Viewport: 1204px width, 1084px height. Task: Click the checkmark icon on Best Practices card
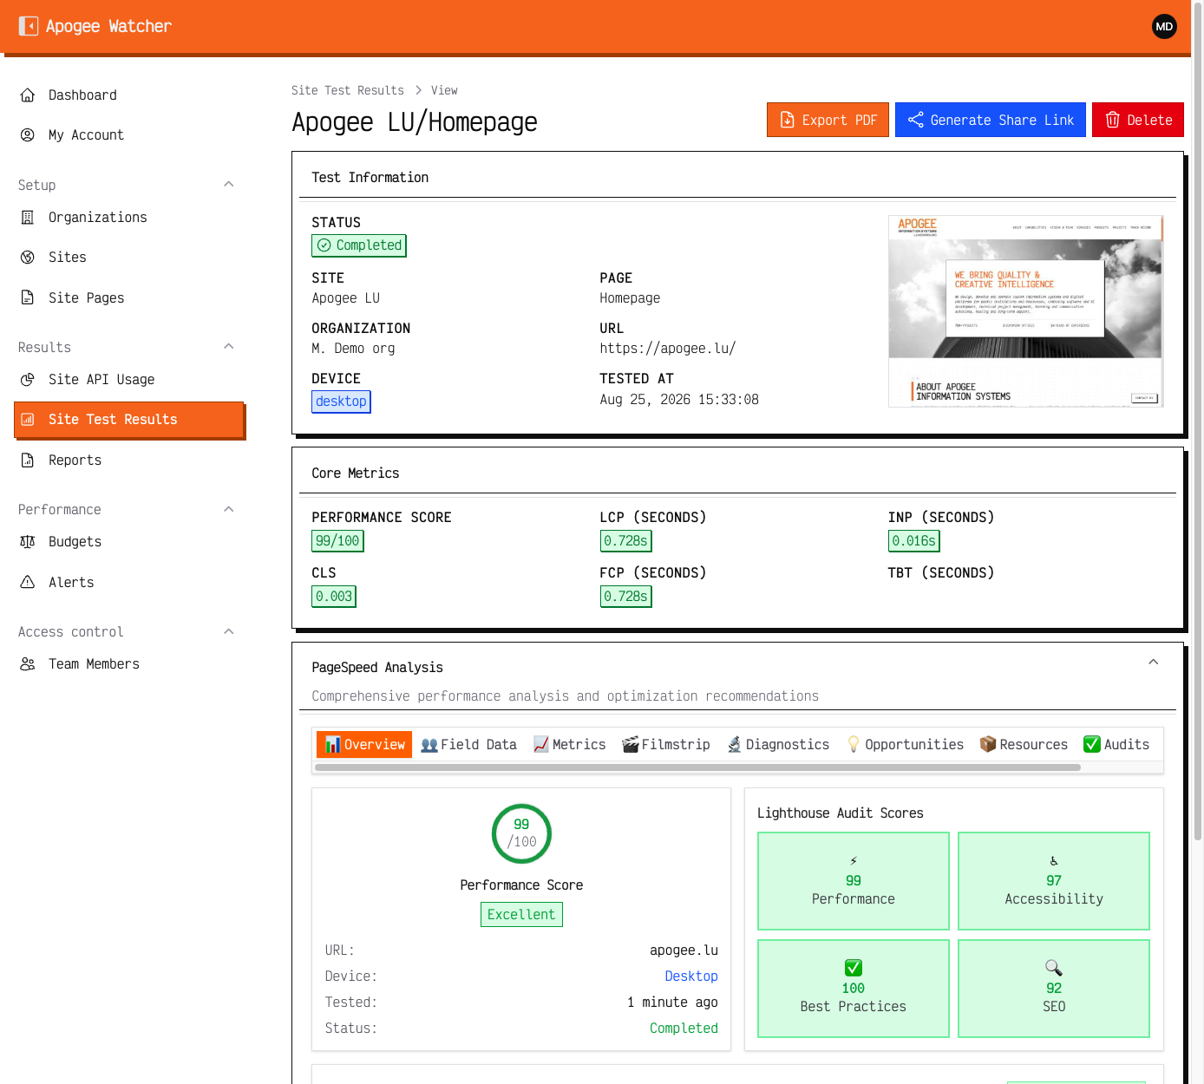(854, 968)
